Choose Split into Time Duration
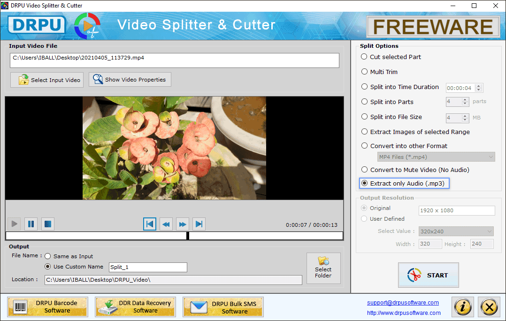Viewport: 506px width, 321px height. (364, 87)
